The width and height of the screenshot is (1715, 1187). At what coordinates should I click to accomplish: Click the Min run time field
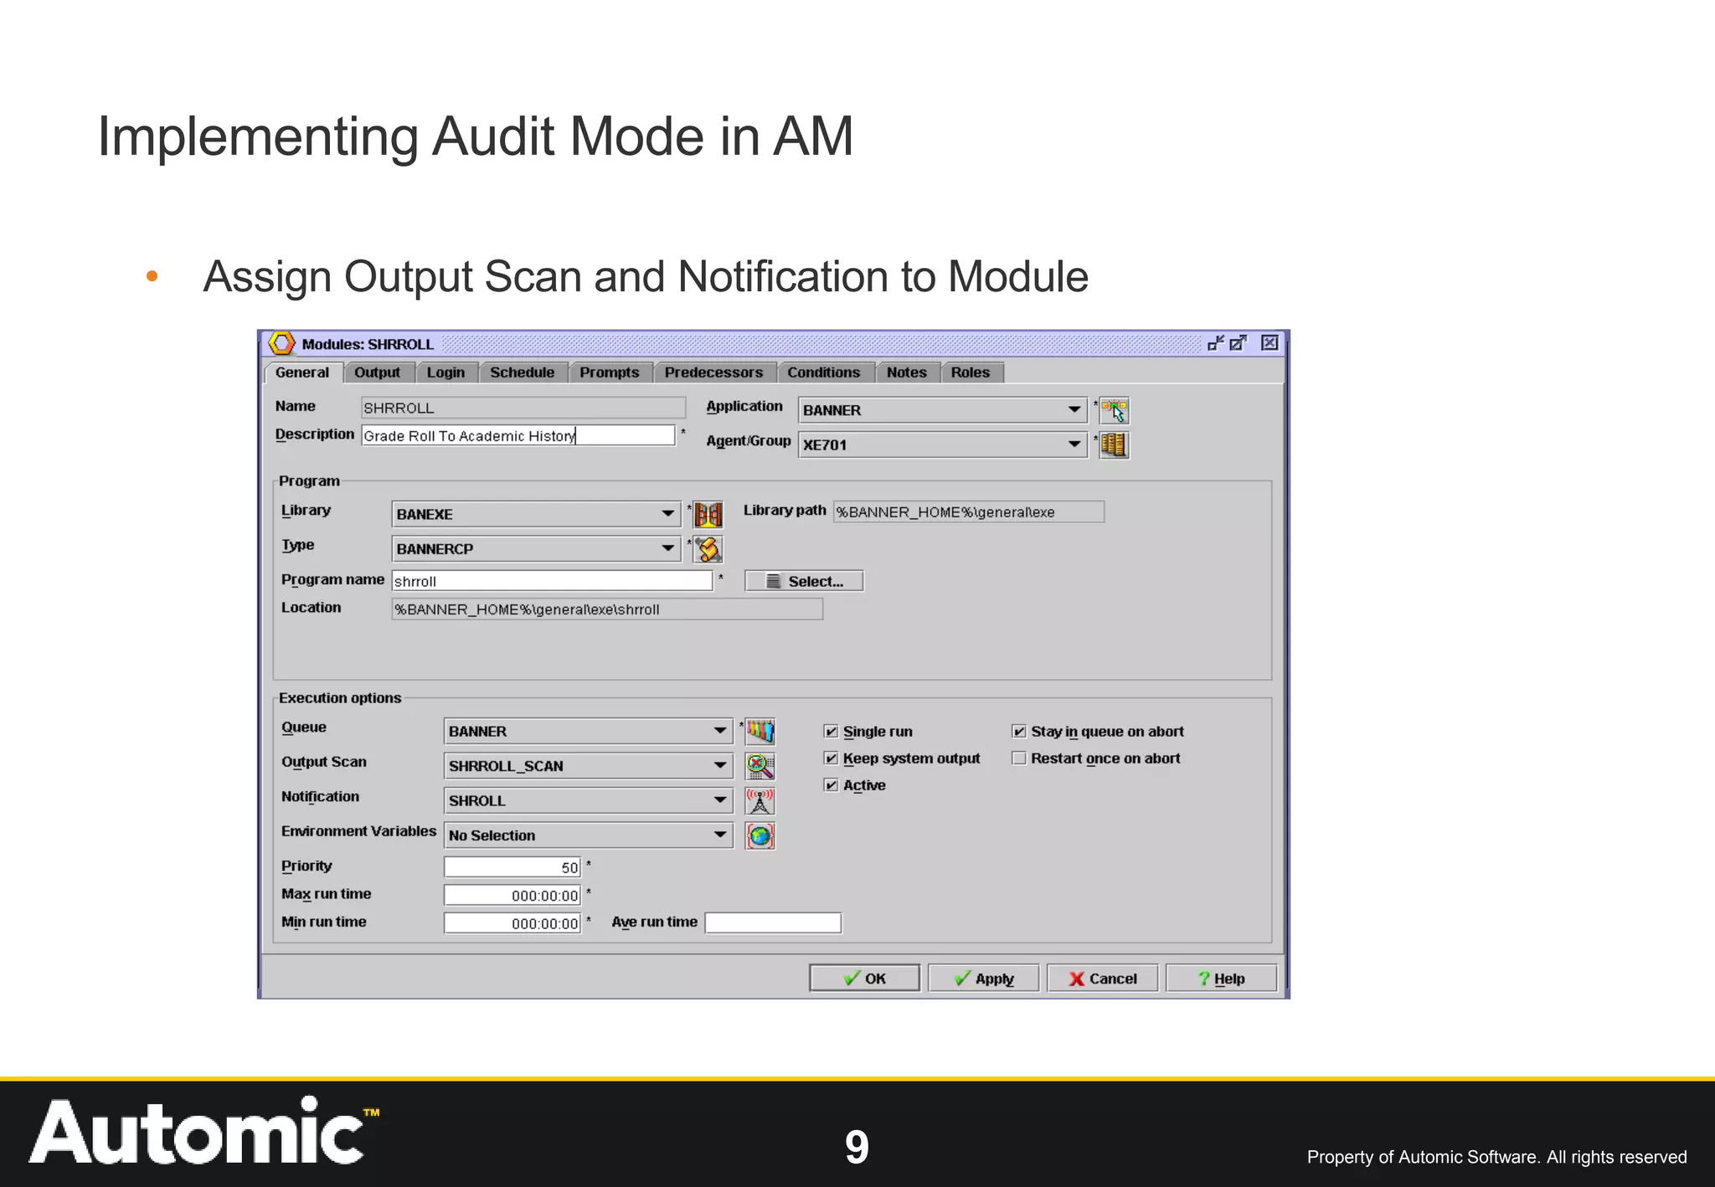(512, 923)
